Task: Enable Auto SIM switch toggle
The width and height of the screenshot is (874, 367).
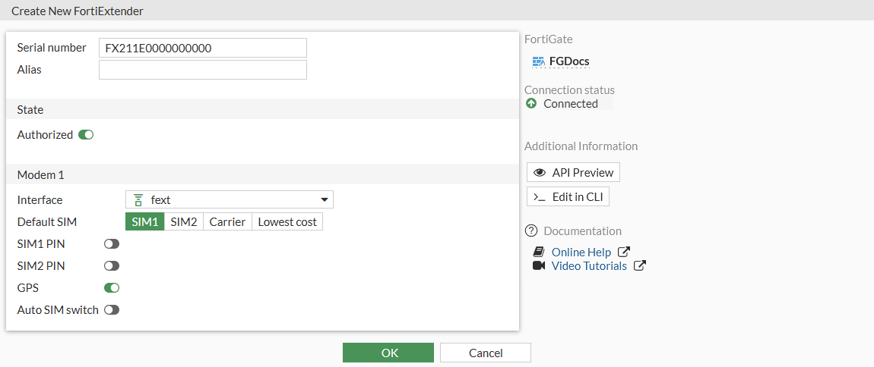Action: coord(112,310)
